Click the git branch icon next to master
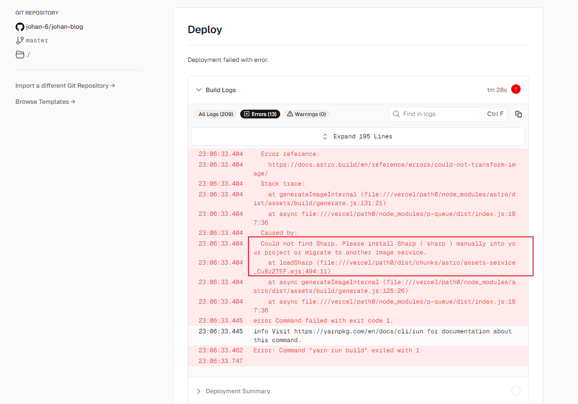Image resolution: width=578 pixels, height=404 pixels. coord(20,40)
